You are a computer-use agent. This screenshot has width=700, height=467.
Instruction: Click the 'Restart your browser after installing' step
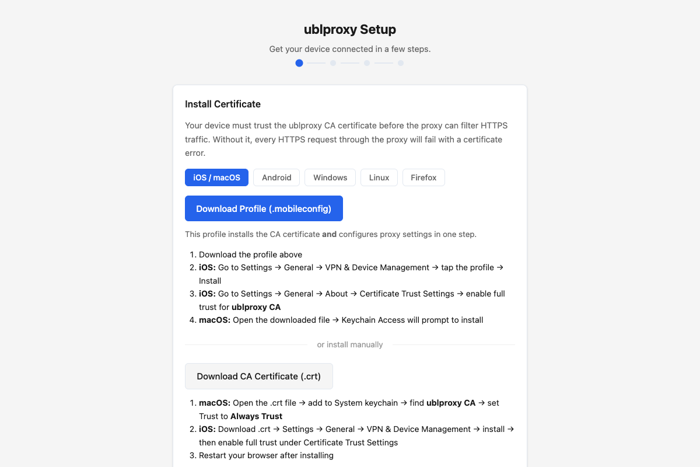266,455
